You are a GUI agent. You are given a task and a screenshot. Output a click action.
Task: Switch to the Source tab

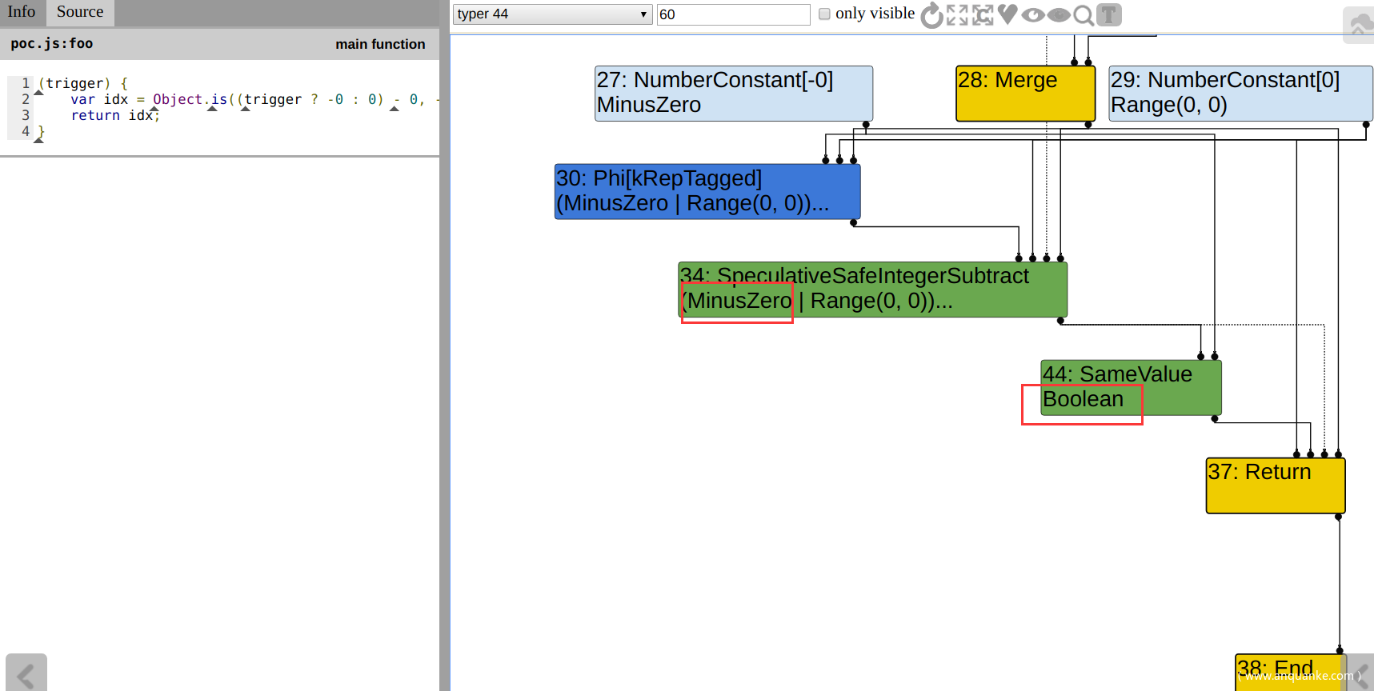(80, 12)
